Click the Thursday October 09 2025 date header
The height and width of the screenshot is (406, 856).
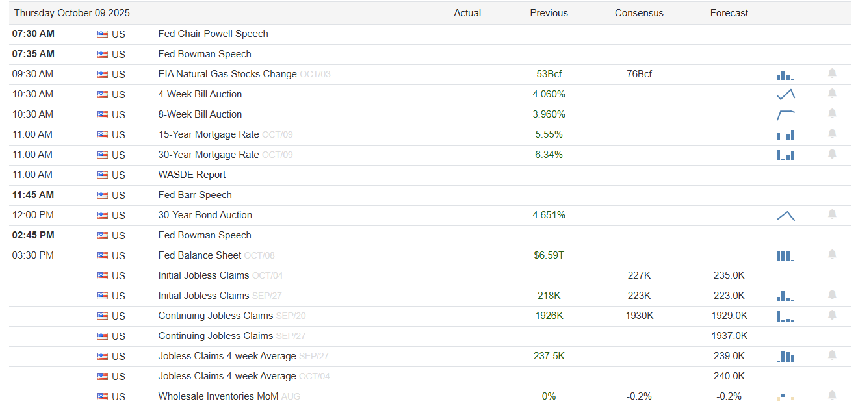pyautogui.click(x=71, y=13)
